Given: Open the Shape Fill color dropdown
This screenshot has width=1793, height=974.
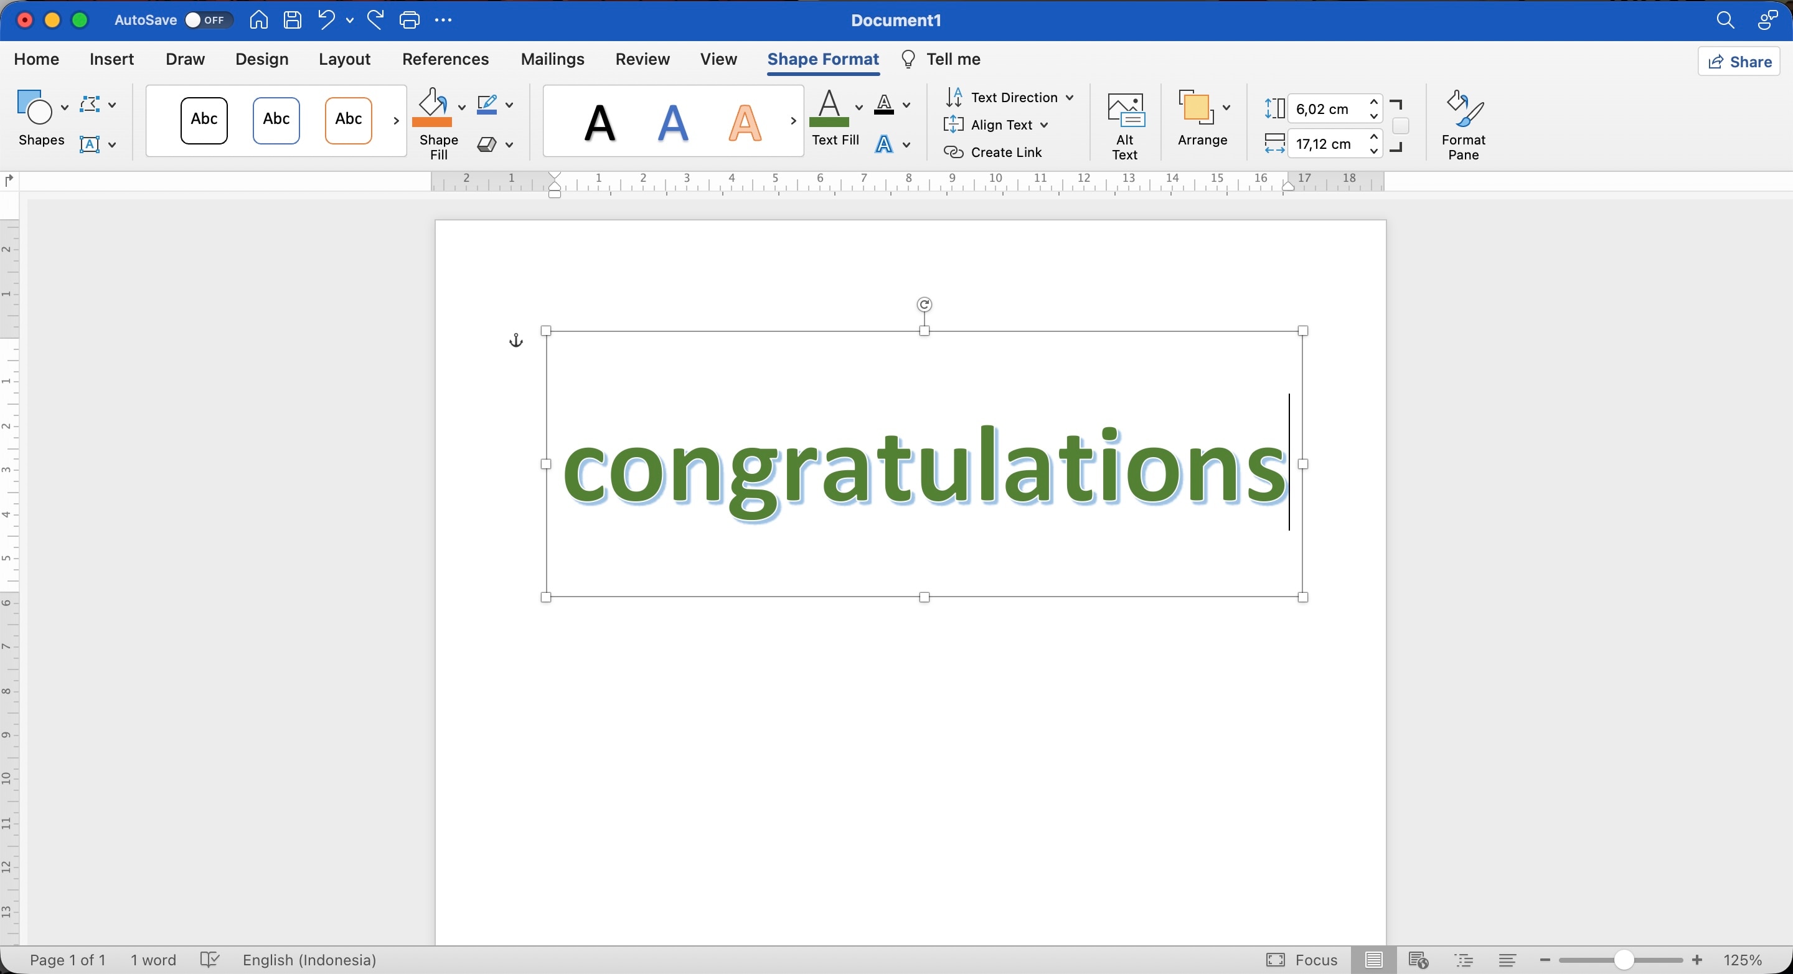Looking at the screenshot, I should coord(461,106).
